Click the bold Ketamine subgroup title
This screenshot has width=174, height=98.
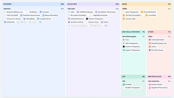pos(7,9)
